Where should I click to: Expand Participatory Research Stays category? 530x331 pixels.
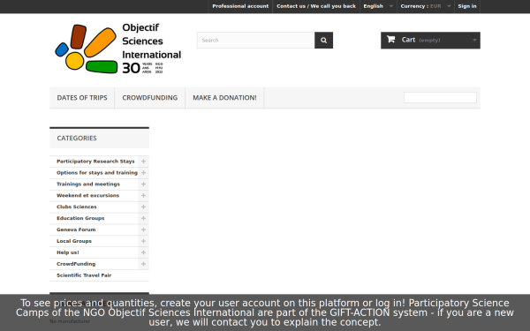143,162
